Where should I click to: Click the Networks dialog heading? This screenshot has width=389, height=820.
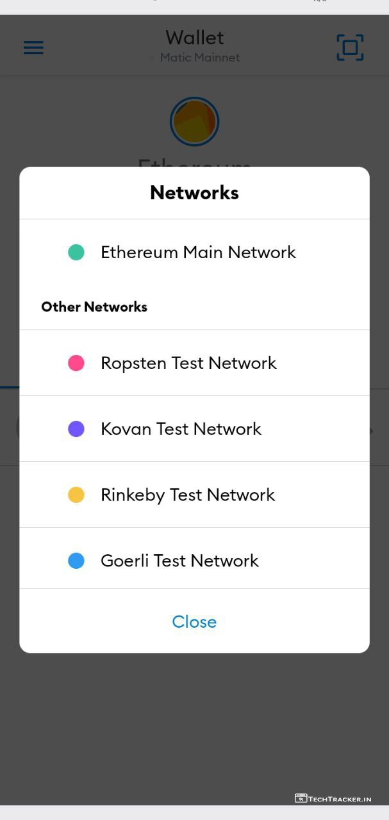tap(194, 193)
